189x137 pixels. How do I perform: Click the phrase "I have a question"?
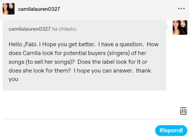click(x=120, y=44)
